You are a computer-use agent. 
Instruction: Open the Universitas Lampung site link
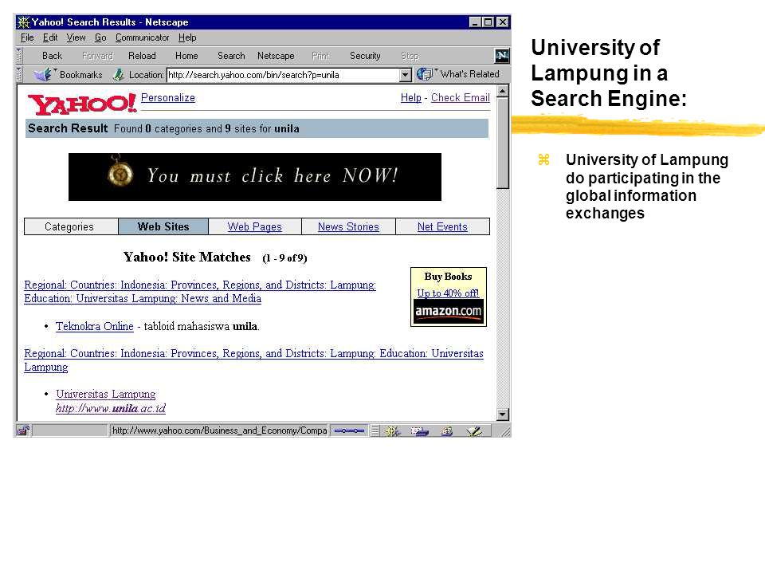(105, 394)
